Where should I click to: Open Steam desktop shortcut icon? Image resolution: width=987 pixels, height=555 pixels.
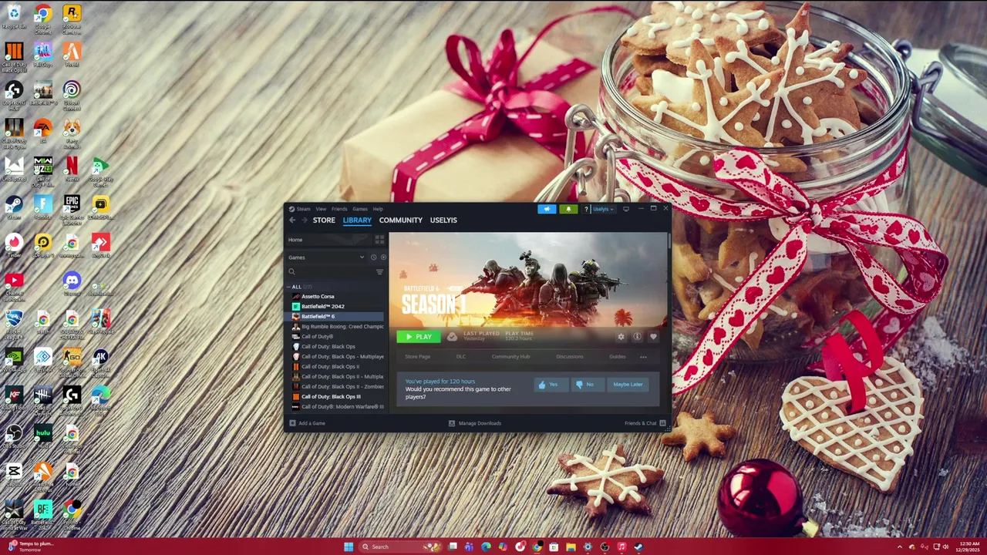tap(14, 207)
